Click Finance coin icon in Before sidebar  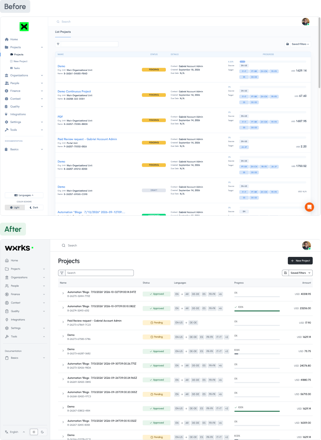(x=6, y=91)
